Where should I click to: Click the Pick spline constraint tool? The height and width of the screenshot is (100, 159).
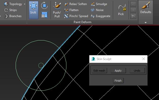(x=121, y=9)
